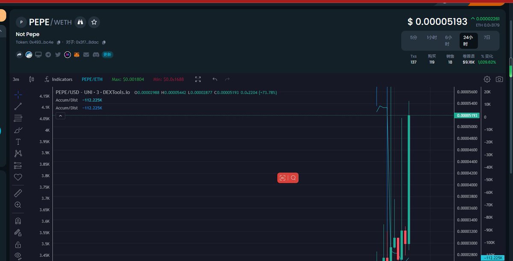Open the project website monitor icon
Image resolution: width=513 pixels, height=261 pixels.
point(38,55)
